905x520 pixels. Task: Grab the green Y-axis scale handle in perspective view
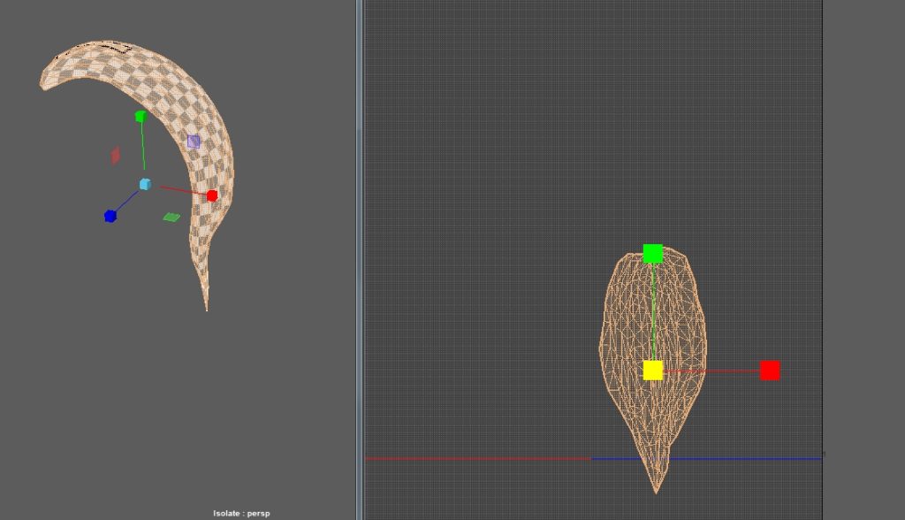141,117
